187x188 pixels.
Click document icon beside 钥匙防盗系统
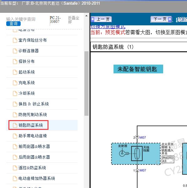click(15, 125)
